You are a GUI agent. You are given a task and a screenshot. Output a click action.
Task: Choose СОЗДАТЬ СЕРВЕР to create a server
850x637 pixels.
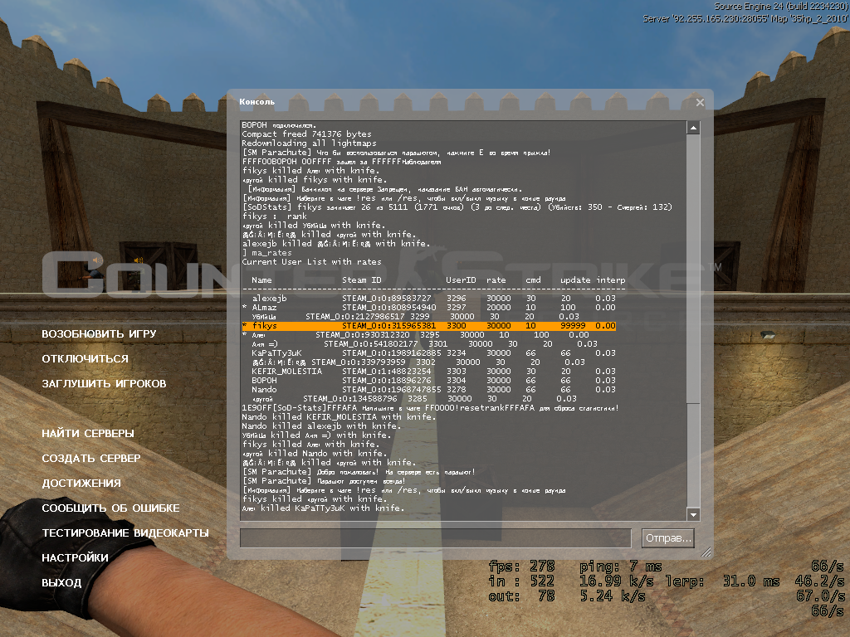pos(91,458)
